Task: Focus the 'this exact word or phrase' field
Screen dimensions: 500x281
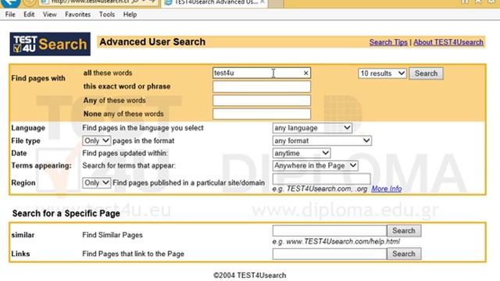Action: [262, 87]
